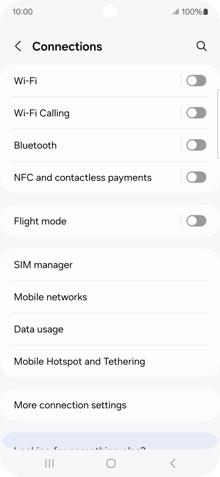This screenshot has width=220, height=477.
Task: Tap the Back navigation key
Action: [x=172, y=463]
